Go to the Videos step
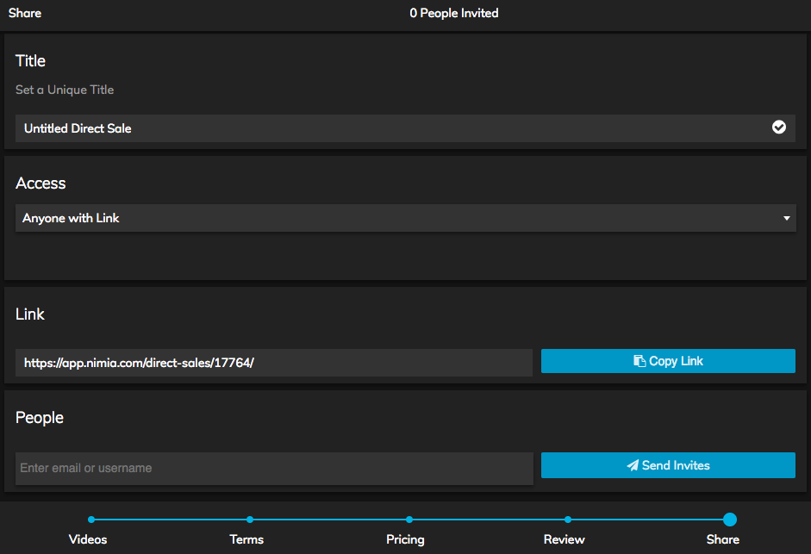The height and width of the screenshot is (554, 811). tap(88, 539)
